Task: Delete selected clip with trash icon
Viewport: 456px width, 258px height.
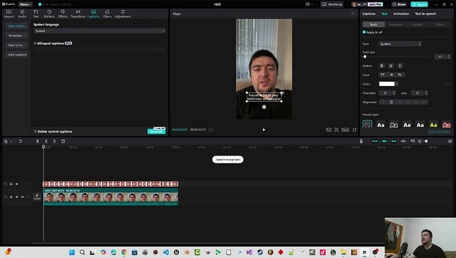Action: tap(63, 141)
